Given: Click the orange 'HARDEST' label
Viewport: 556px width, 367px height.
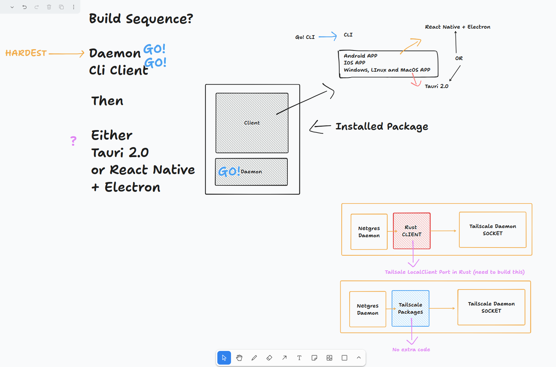Looking at the screenshot, I should (x=26, y=53).
